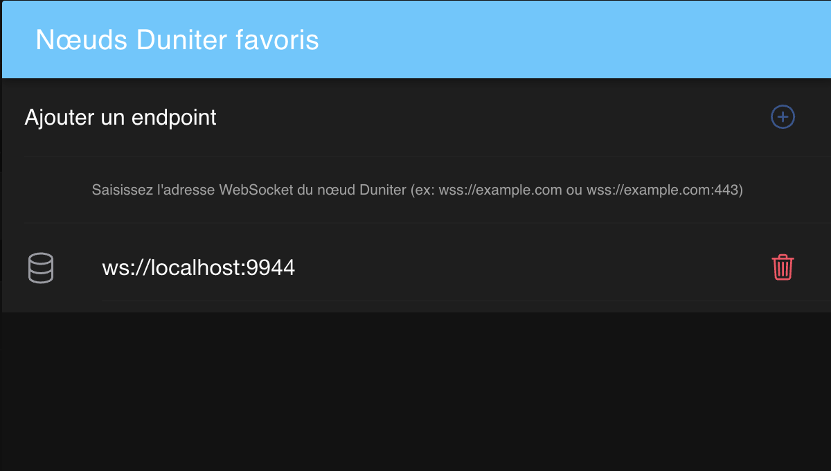Click the wss://example.com example text
The width and height of the screenshot is (831, 471).
500,190
